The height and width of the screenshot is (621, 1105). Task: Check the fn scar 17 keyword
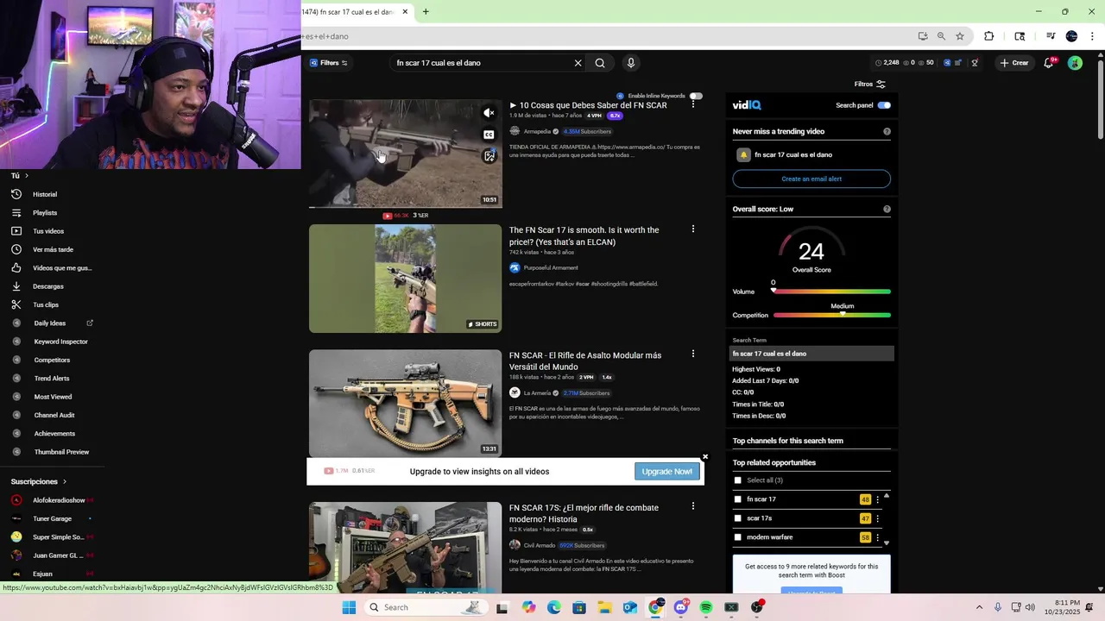[x=737, y=499]
